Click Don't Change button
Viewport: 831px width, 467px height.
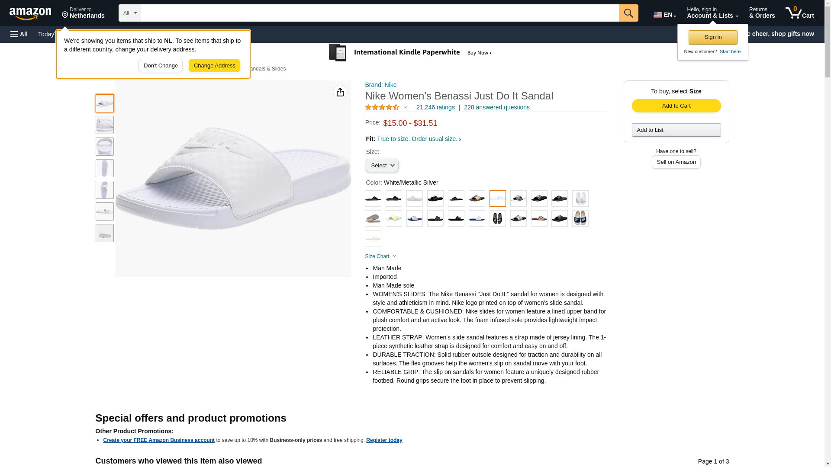(x=161, y=66)
